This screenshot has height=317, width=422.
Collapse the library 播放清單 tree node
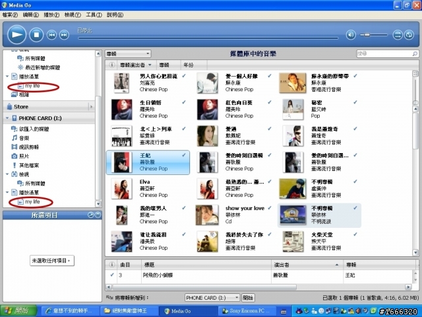point(7,77)
